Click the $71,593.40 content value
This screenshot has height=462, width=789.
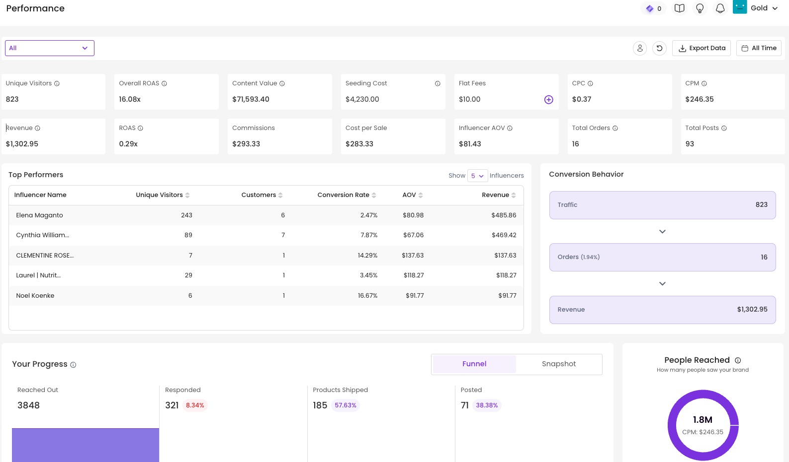coord(251,99)
